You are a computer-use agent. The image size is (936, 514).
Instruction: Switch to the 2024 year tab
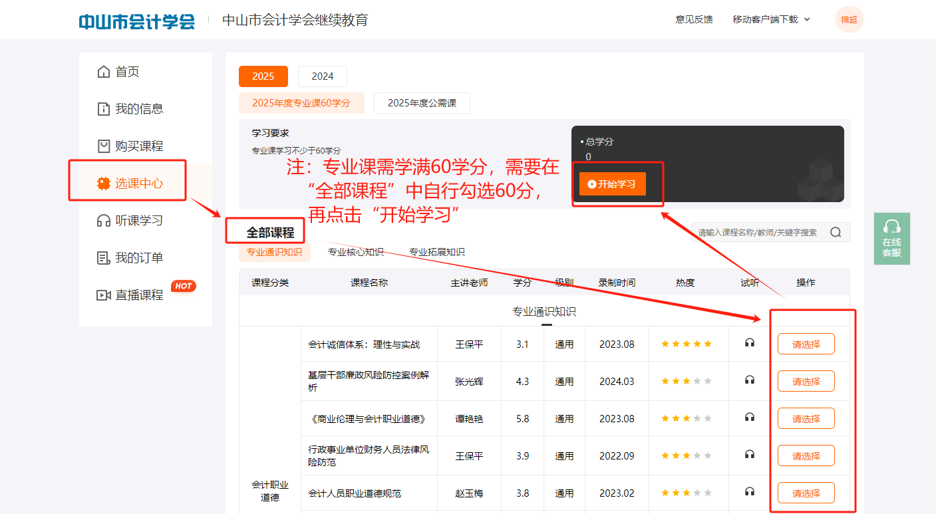(322, 76)
